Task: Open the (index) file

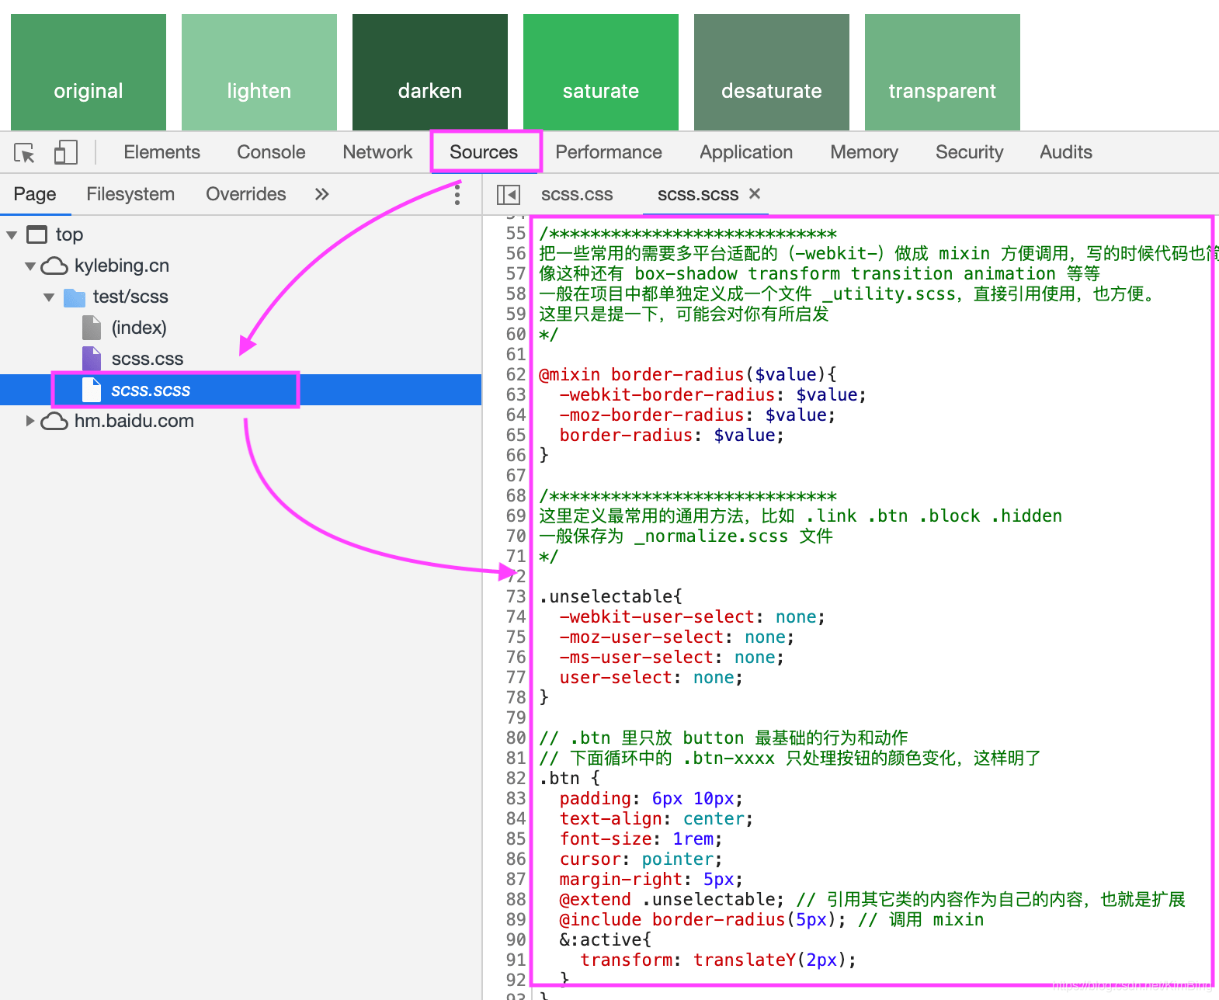Action: tap(139, 328)
